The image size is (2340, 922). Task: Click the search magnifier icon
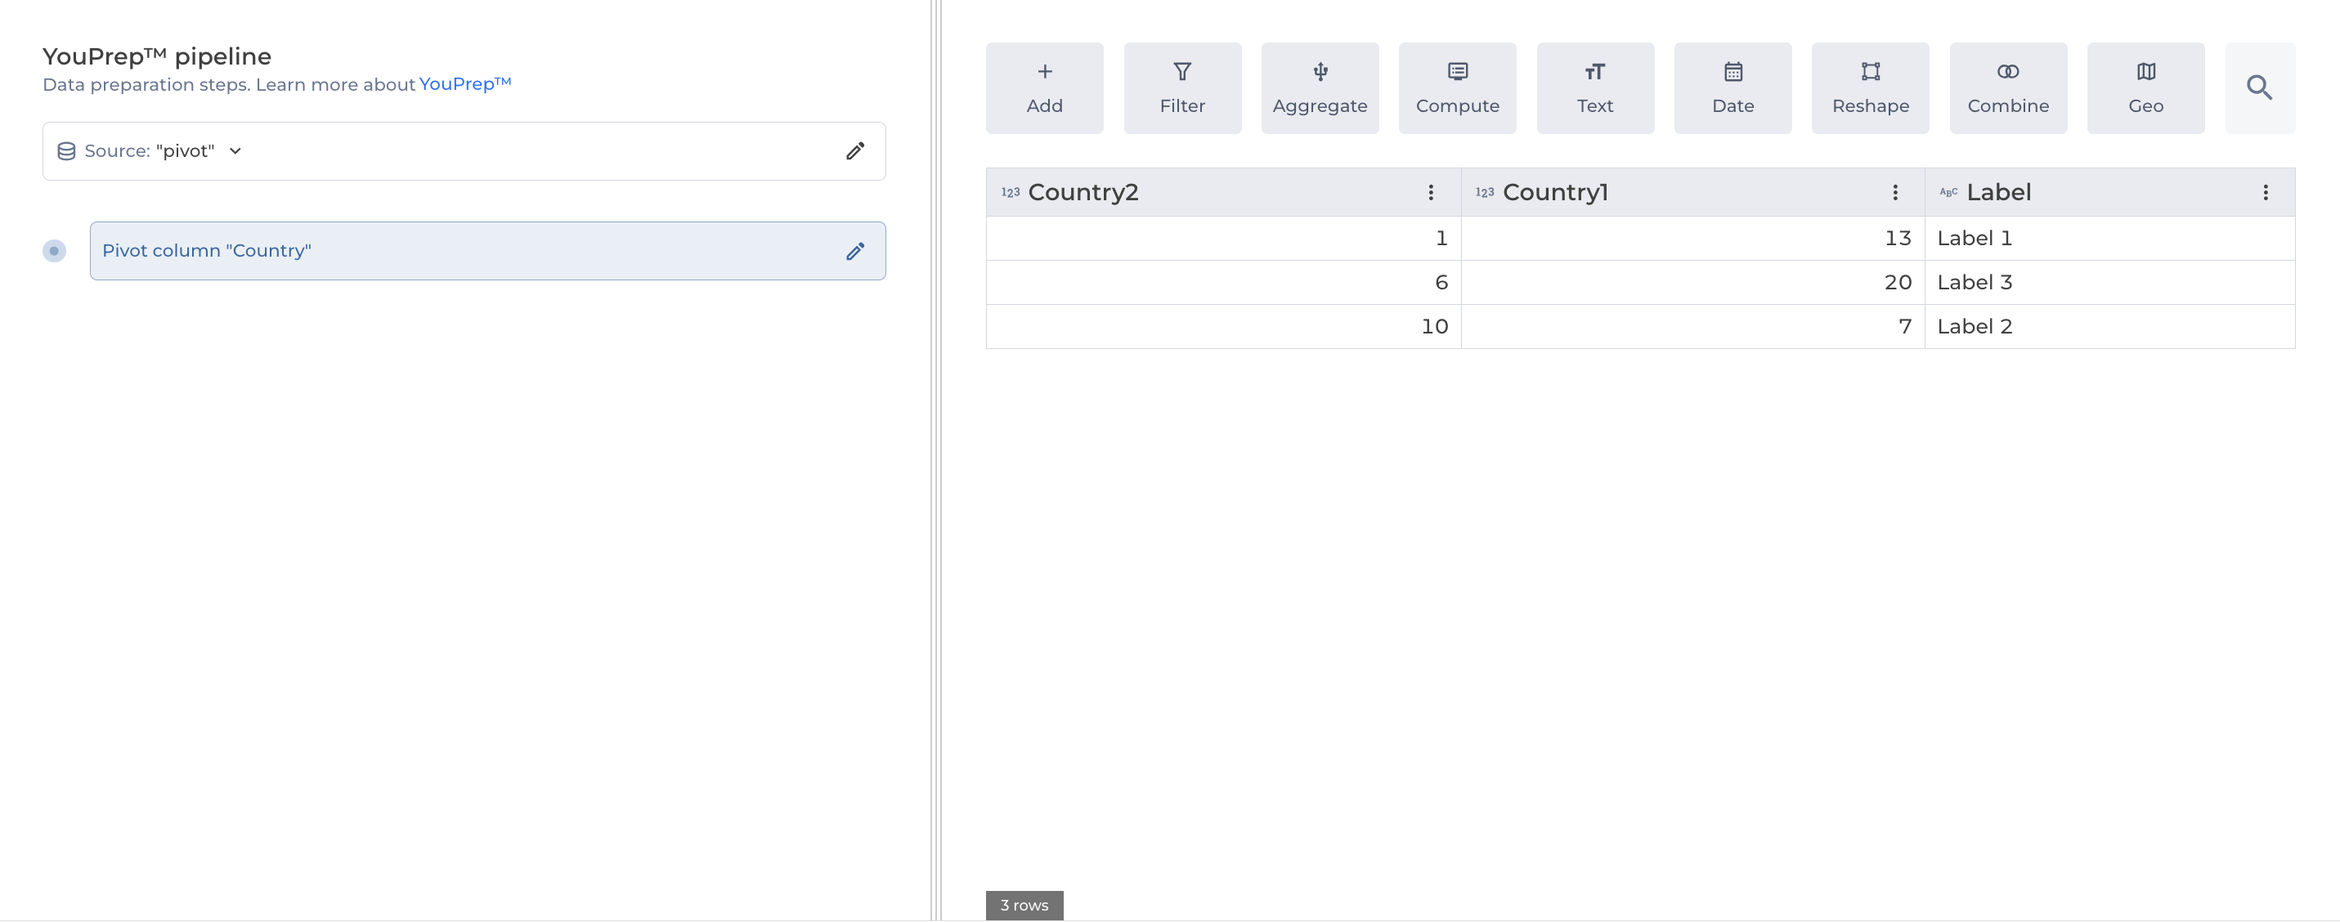2258,87
